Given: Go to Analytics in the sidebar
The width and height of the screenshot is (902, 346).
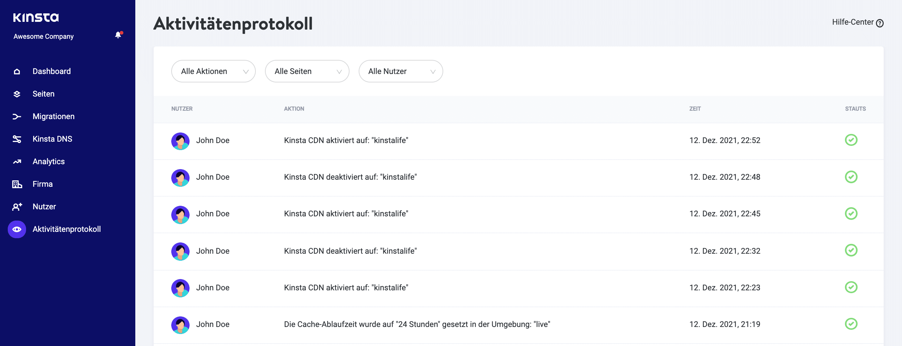Looking at the screenshot, I should tap(49, 162).
